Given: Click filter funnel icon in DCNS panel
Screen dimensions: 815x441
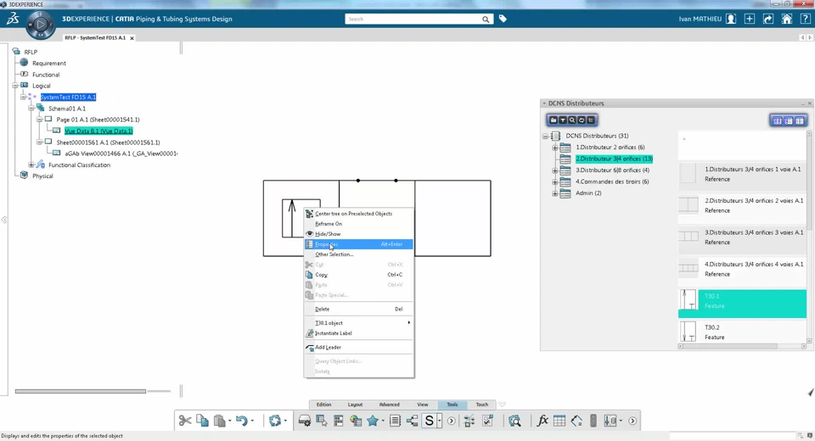Looking at the screenshot, I should tap(563, 120).
